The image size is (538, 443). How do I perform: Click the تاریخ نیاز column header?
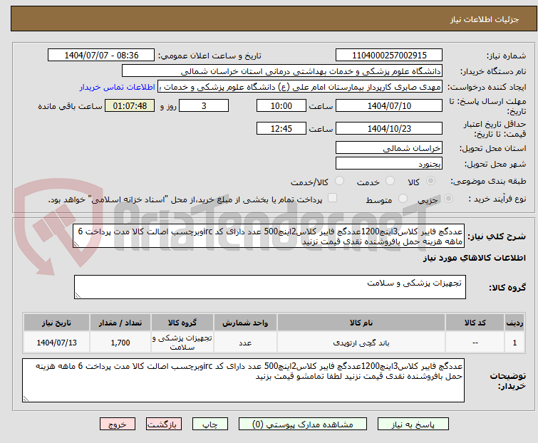[56, 323]
